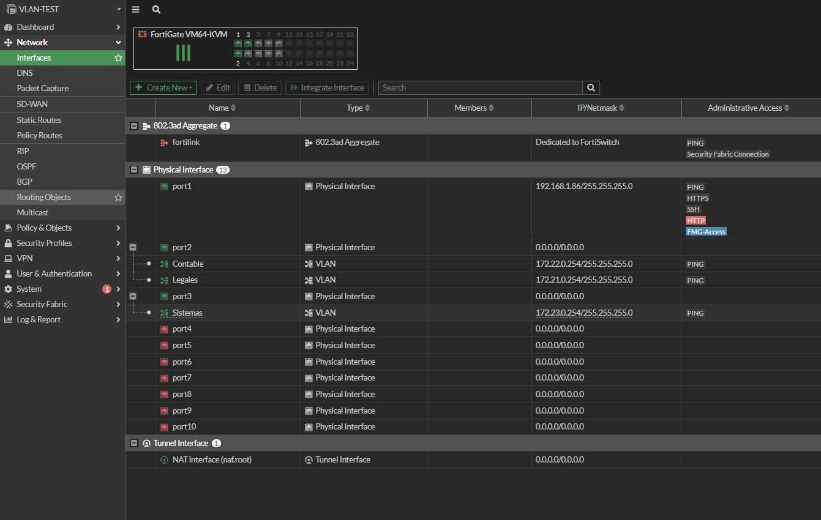Open the Create New dropdown
The height and width of the screenshot is (520, 821).
163,88
